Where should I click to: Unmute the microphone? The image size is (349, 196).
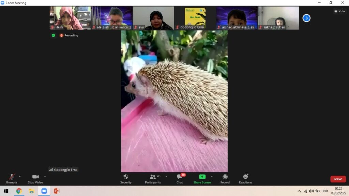(12, 179)
